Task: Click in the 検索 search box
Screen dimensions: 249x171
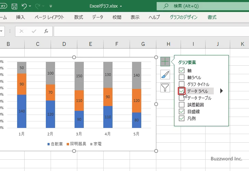Action: click(x=202, y=6)
